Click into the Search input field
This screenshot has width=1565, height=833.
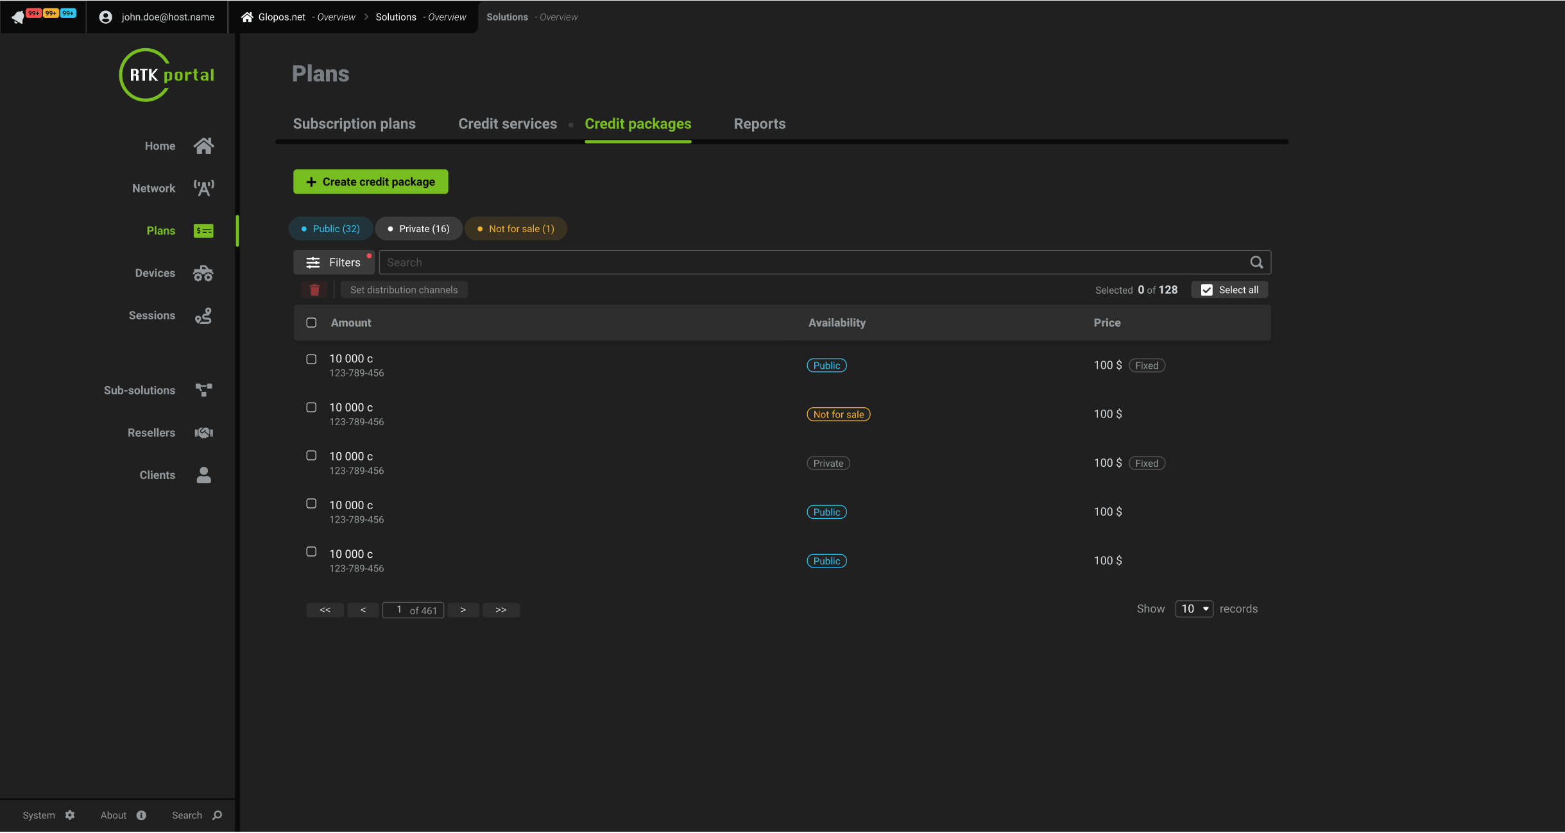[x=812, y=262]
